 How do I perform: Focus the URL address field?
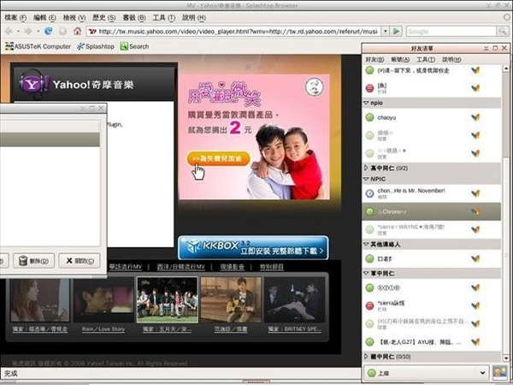239,31
